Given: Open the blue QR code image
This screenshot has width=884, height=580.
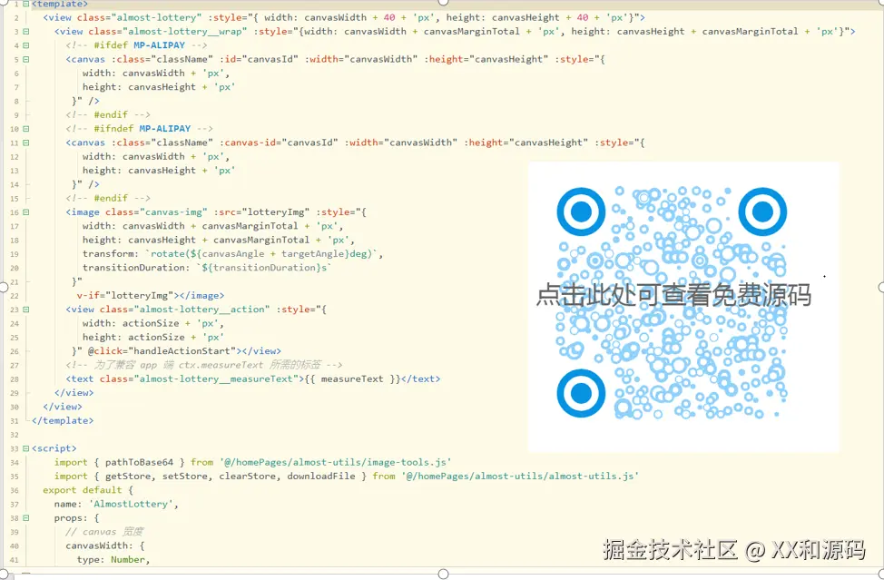Looking at the screenshot, I should pyautogui.click(x=683, y=307).
